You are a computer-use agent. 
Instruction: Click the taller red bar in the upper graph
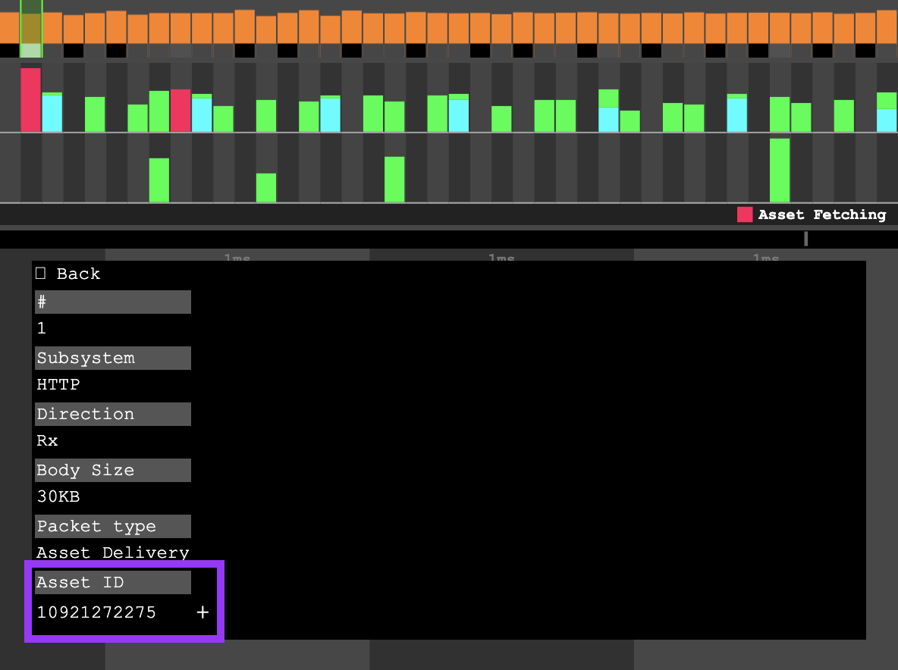click(x=31, y=100)
